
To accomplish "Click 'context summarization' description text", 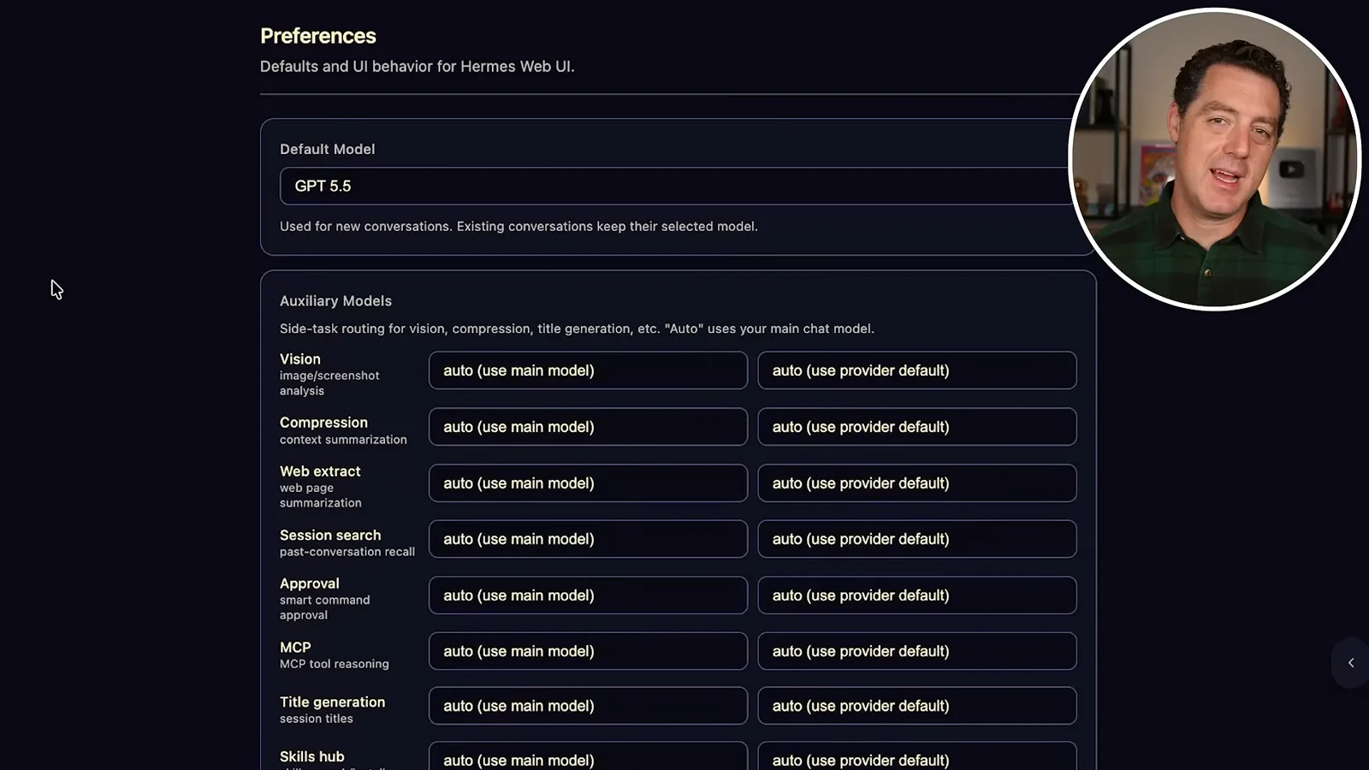I will [343, 440].
